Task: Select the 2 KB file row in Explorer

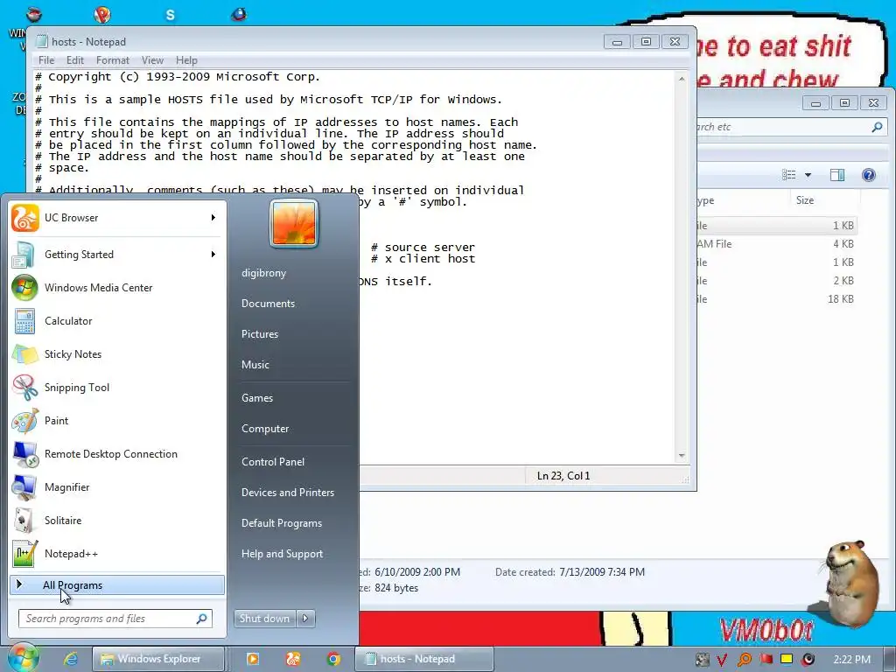Action: coord(777,281)
